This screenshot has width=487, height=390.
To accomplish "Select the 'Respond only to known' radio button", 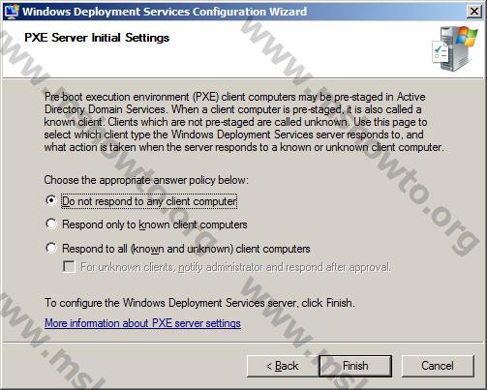I will 51,224.
